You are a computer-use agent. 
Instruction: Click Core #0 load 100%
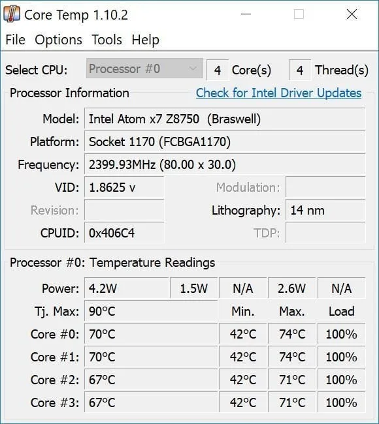[341, 334]
